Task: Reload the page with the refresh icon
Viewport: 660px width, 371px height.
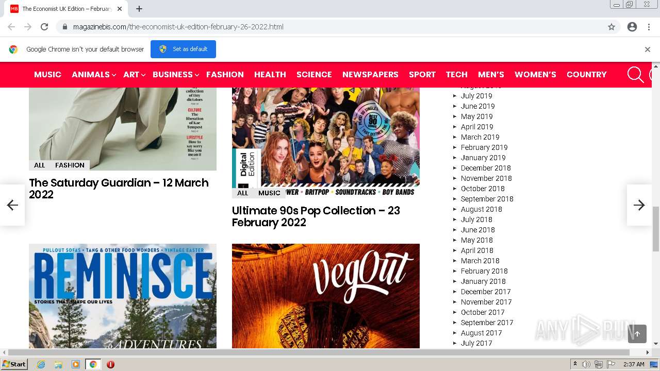Action: pos(44,27)
